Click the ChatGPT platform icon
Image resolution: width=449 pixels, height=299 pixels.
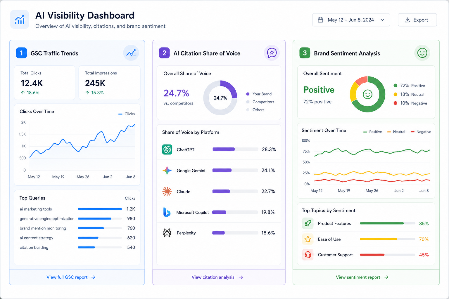[167, 149]
